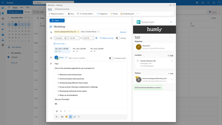
Task: Select the Event tab in meeting window
Action: click(50, 9)
